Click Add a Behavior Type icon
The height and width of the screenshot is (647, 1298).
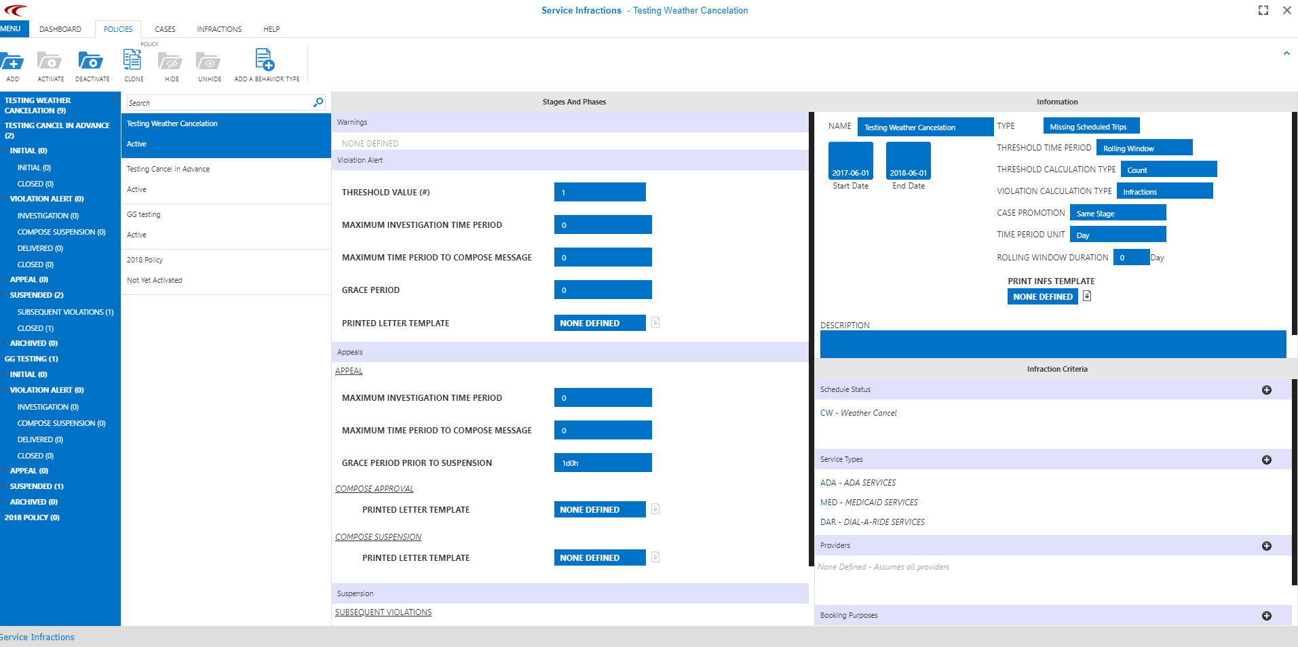click(265, 61)
